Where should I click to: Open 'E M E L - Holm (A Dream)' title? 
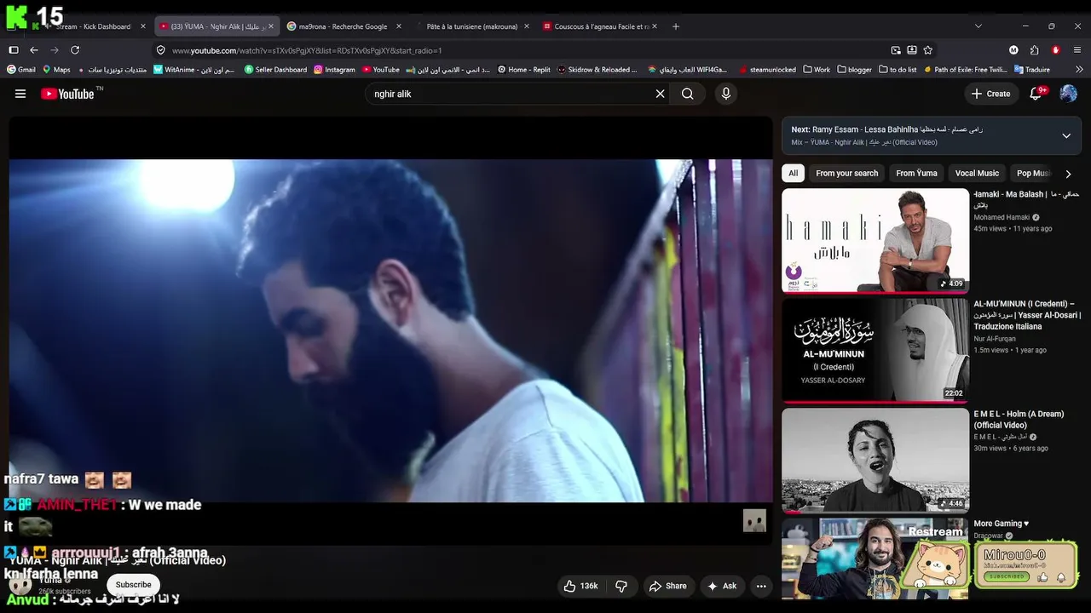coord(1019,420)
